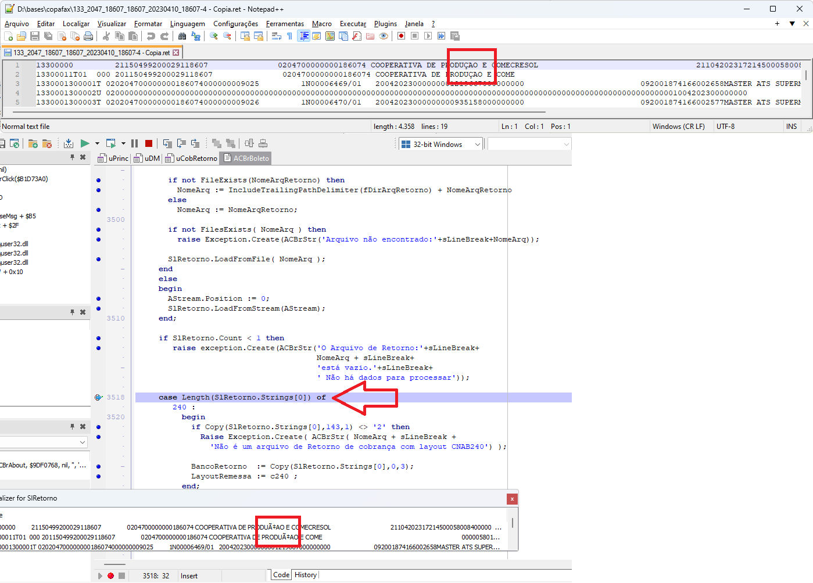The width and height of the screenshot is (813, 583).
Task: Expand the Run Without Debugging dropdown arrow
Action: (x=123, y=143)
